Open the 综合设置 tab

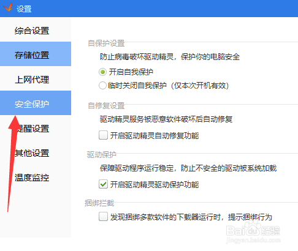pos(36,30)
